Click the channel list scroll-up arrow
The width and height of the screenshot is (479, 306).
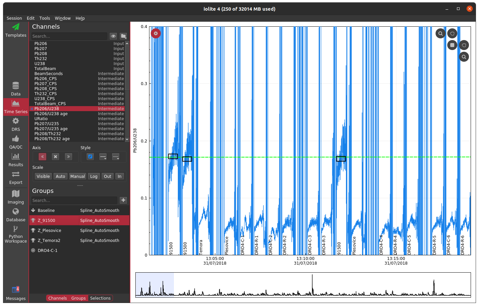127,43
